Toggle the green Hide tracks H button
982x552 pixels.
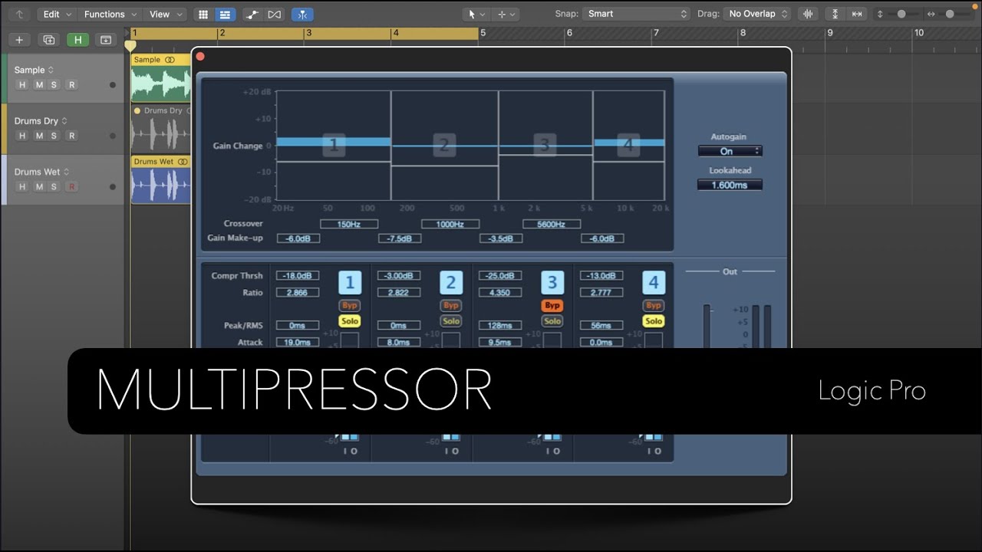tap(77, 40)
